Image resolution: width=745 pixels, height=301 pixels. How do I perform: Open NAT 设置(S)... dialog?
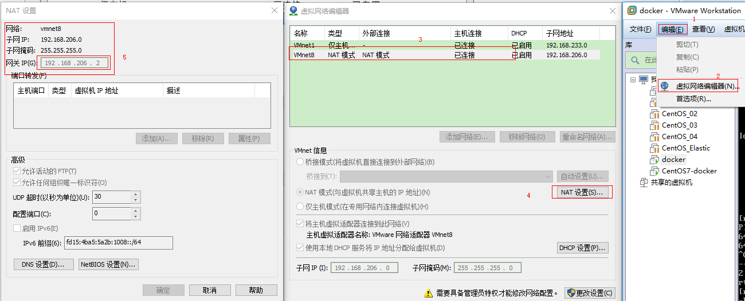pyautogui.click(x=582, y=192)
